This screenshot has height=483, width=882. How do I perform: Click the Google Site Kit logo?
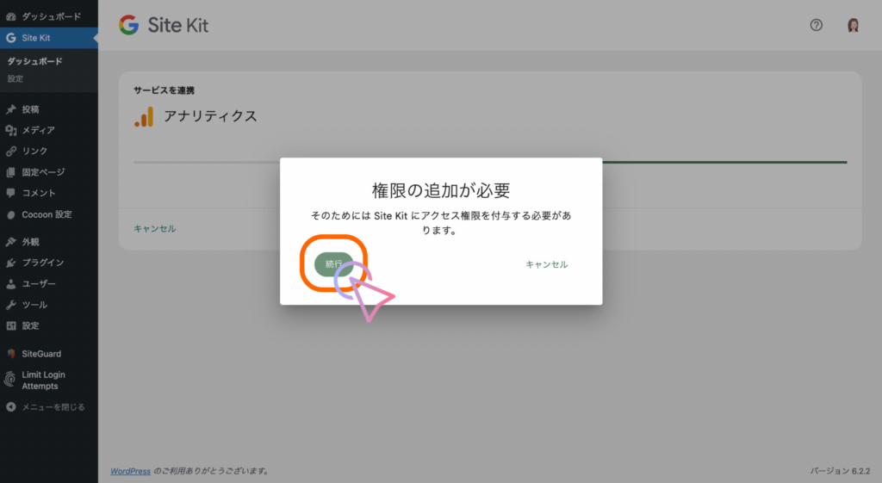click(x=164, y=25)
